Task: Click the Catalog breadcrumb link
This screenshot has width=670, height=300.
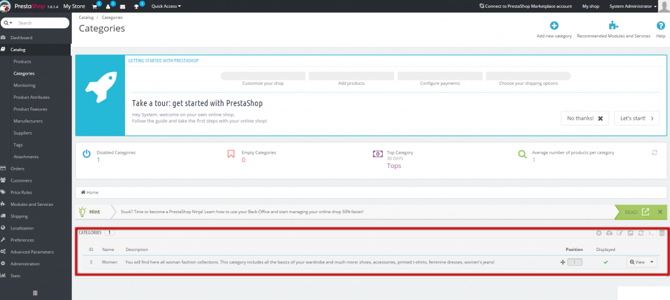Action: click(x=86, y=18)
